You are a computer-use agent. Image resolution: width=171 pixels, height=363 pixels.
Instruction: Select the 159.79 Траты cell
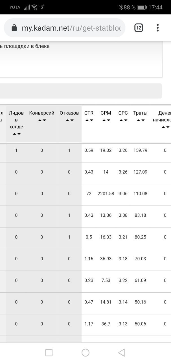click(141, 150)
